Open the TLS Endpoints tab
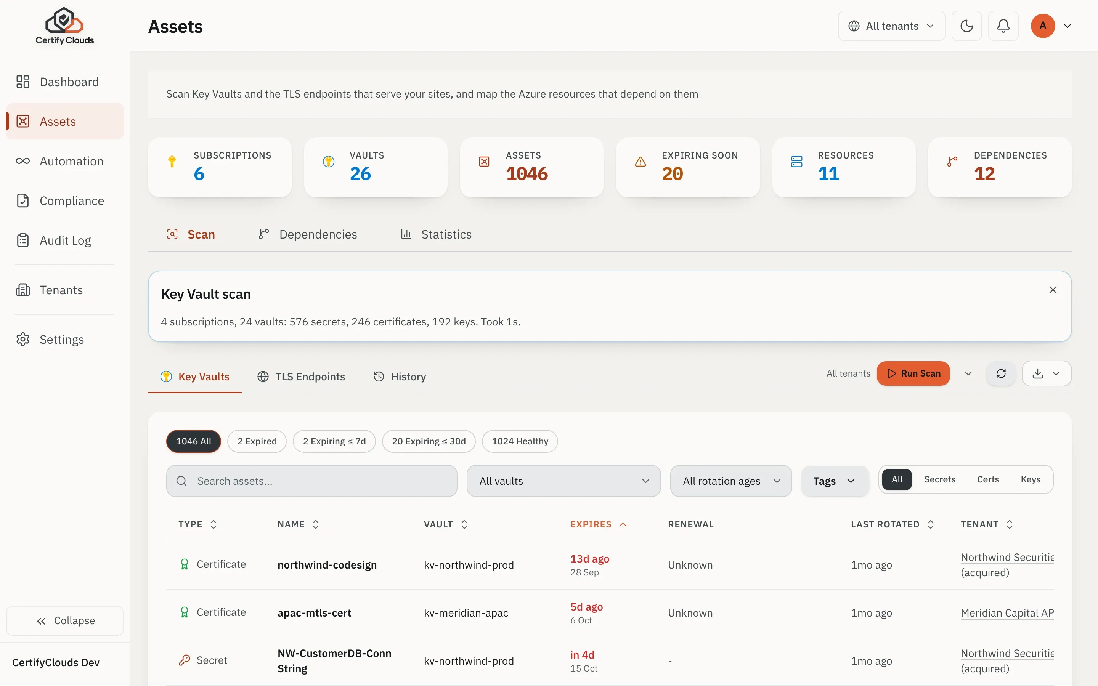The height and width of the screenshot is (686, 1098). pos(301,377)
